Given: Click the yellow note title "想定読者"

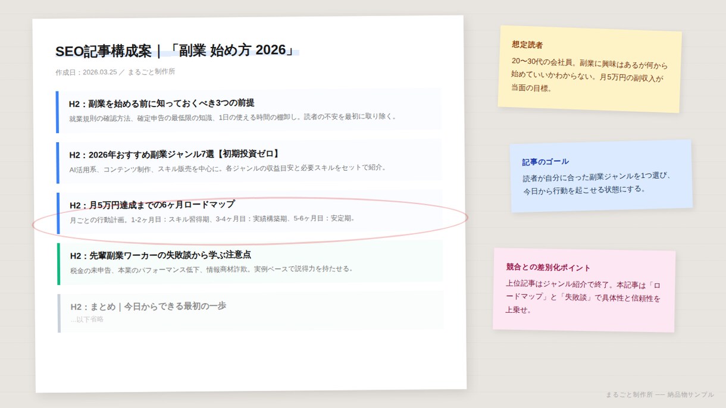Looking at the screenshot, I should 527,45.
